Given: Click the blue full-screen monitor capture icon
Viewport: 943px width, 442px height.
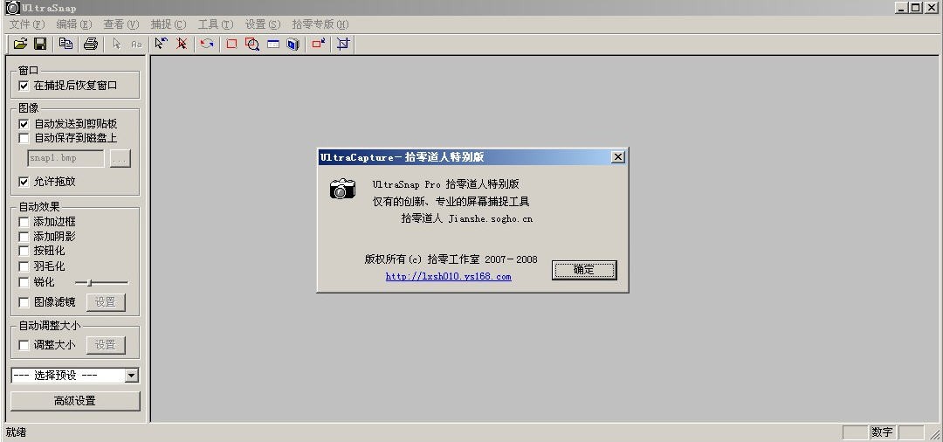Looking at the screenshot, I should 293,44.
